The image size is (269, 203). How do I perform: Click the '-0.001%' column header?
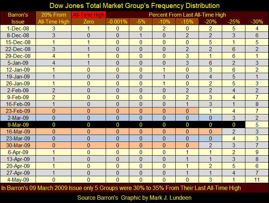tap(118, 22)
